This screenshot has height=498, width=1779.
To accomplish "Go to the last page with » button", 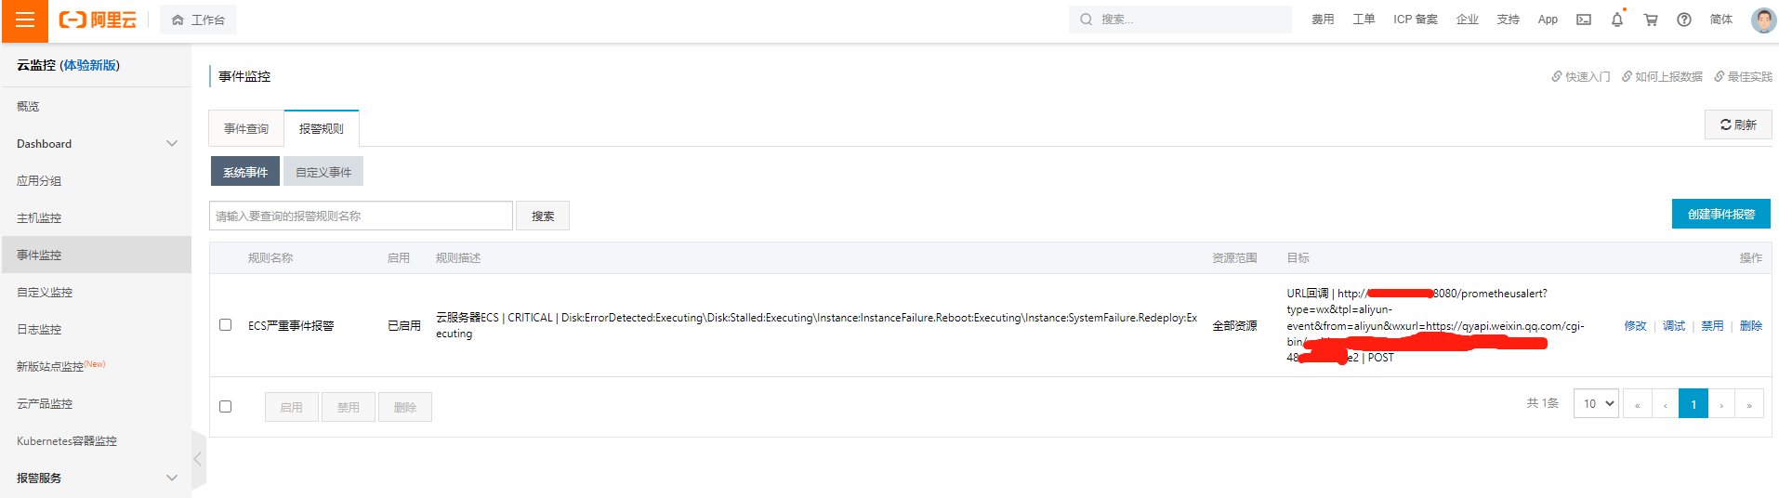I will click(1749, 404).
